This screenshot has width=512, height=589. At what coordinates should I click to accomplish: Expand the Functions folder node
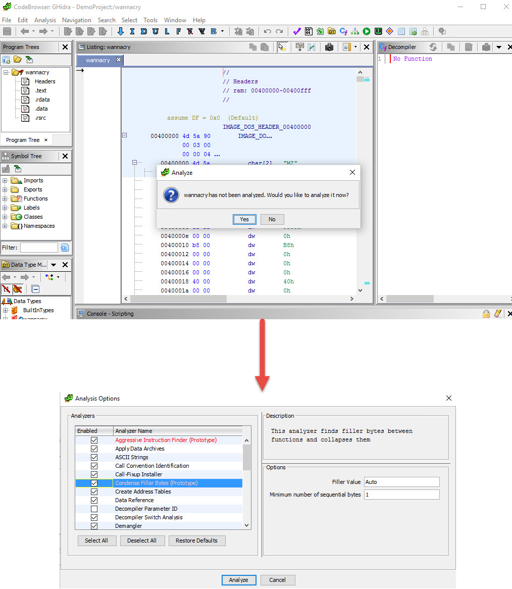click(x=5, y=199)
